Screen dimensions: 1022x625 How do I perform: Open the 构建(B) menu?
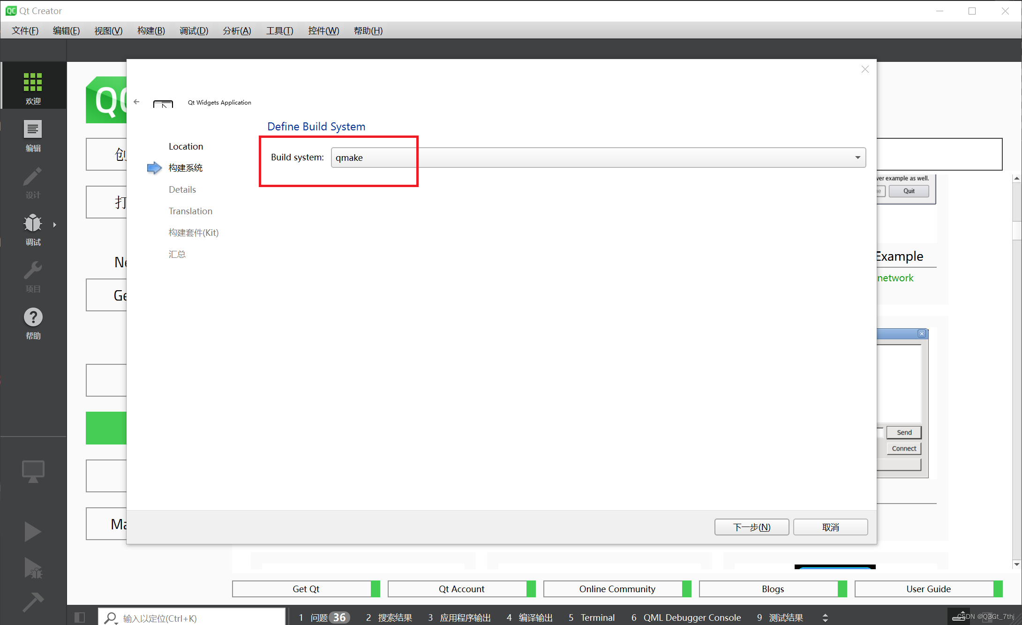click(x=149, y=30)
